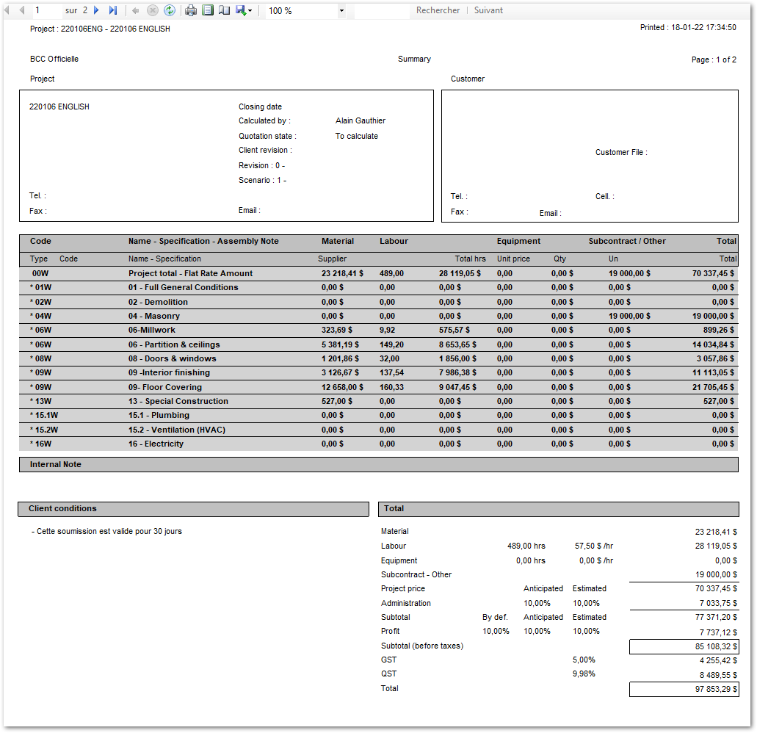Print the report using the printer icon
This screenshot has width=757, height=733.
[x=191, y=10]
